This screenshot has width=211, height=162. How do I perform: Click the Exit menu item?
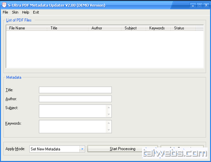(x=36, y=12)
